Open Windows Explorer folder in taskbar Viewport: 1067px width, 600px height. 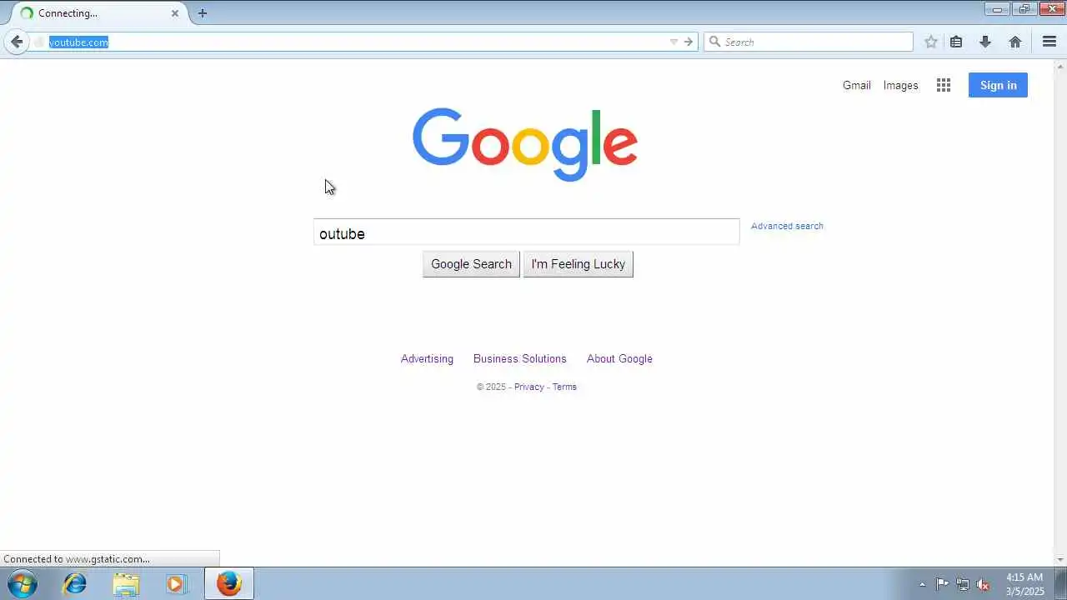[x=126, y=583]
